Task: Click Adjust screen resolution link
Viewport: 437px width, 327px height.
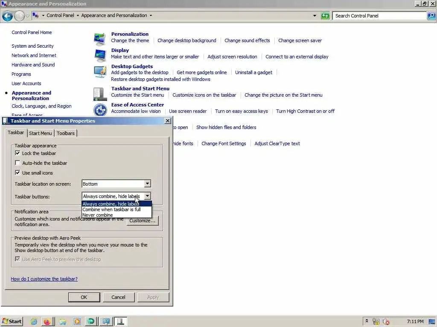Action: pyautogui.click(x=232, y=57)
